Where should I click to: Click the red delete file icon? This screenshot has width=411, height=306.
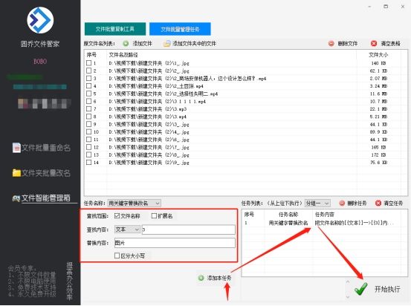pyautogui.click(x=331, y=44)
